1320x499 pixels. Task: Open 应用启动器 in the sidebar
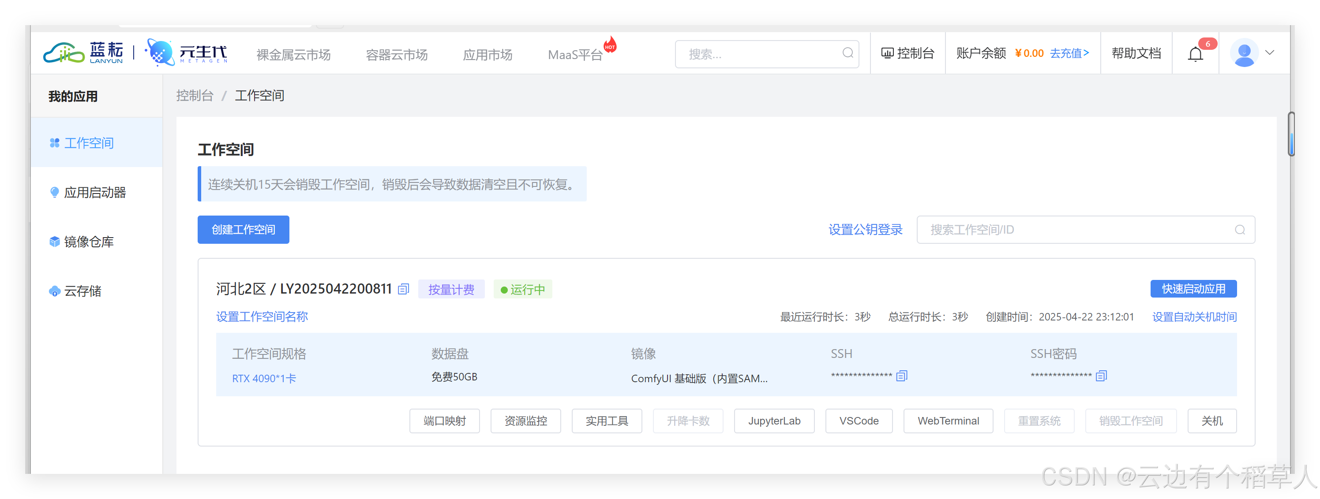[95, 193]
